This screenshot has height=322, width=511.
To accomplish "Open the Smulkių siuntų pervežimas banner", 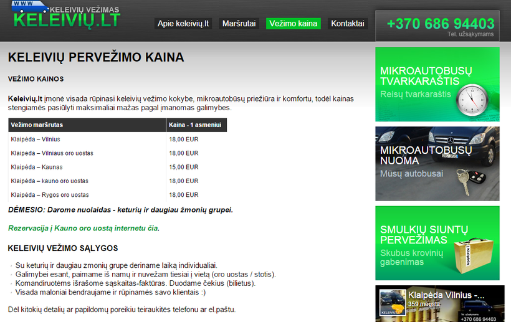I will (x=437, y=243).
